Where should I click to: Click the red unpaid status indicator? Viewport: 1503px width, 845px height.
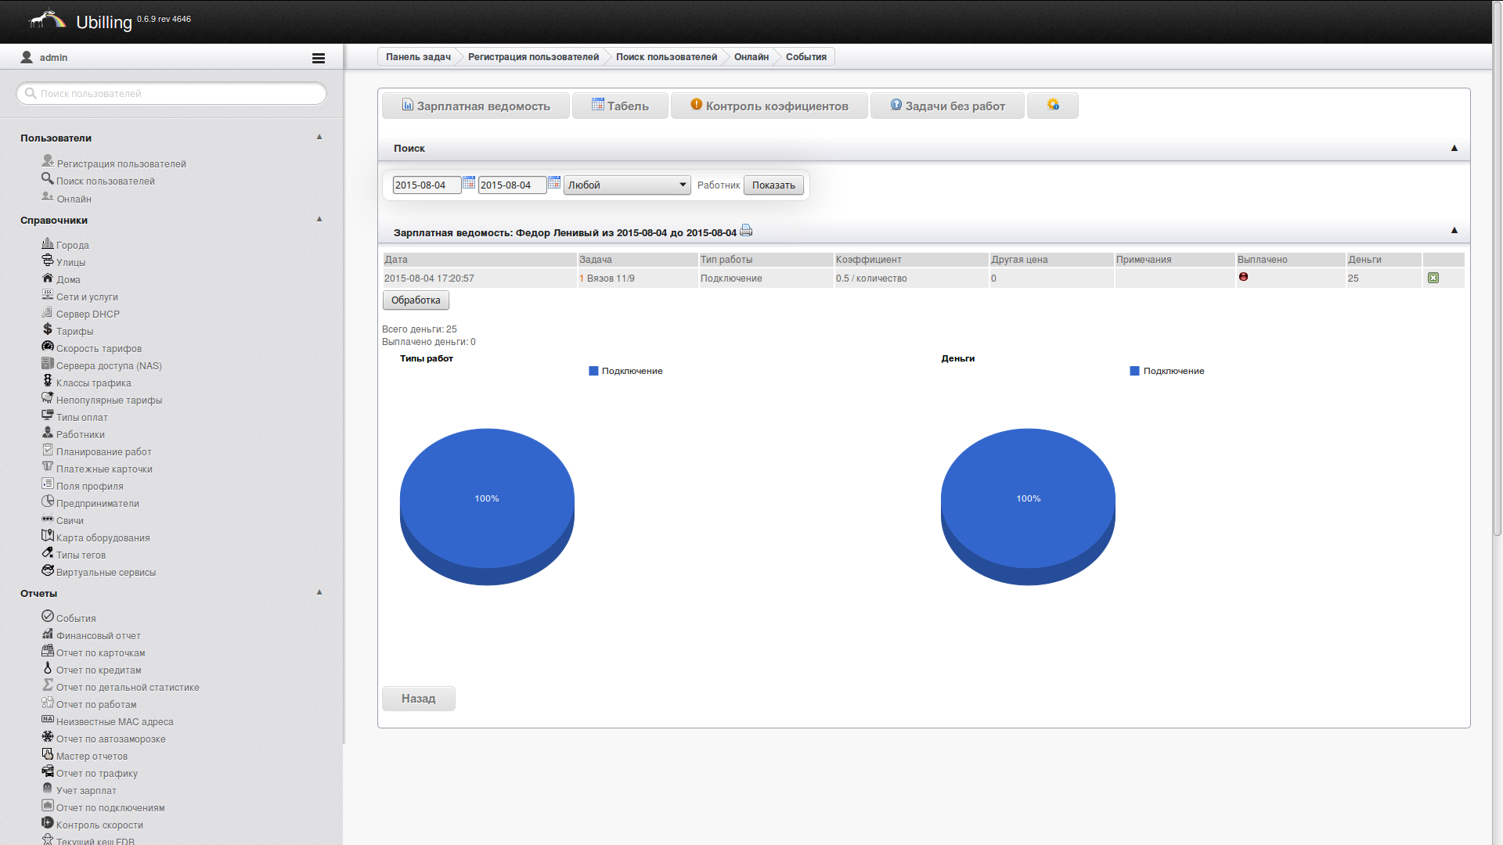click(x=1243, y=277)
